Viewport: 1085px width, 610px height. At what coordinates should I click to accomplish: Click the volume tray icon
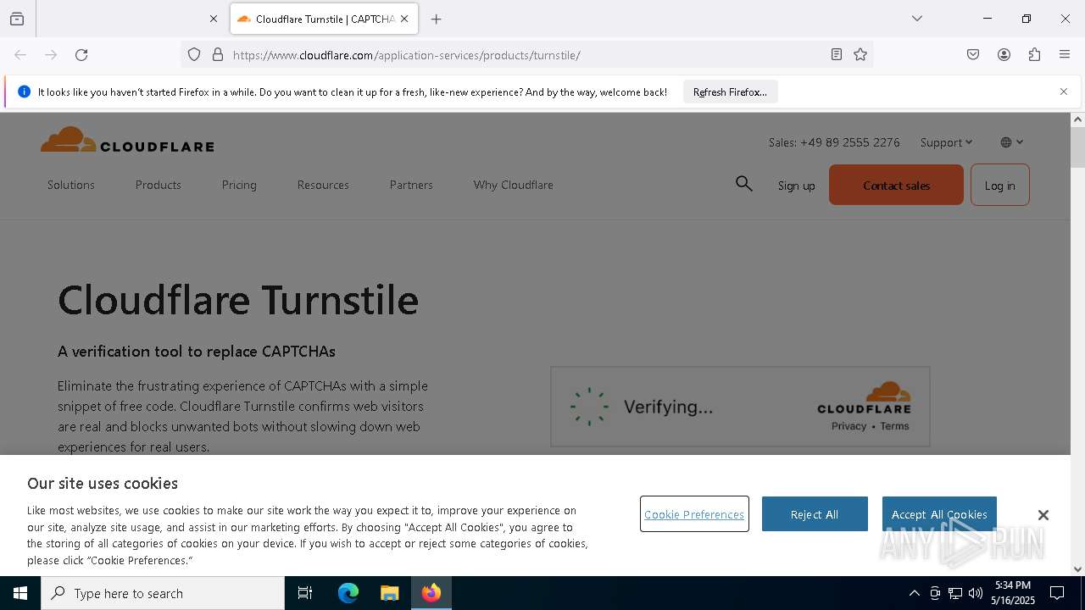[976, 593]
